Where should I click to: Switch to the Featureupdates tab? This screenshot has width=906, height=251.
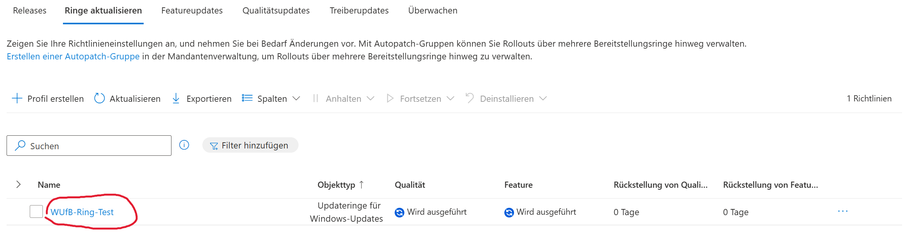[192, 11]
